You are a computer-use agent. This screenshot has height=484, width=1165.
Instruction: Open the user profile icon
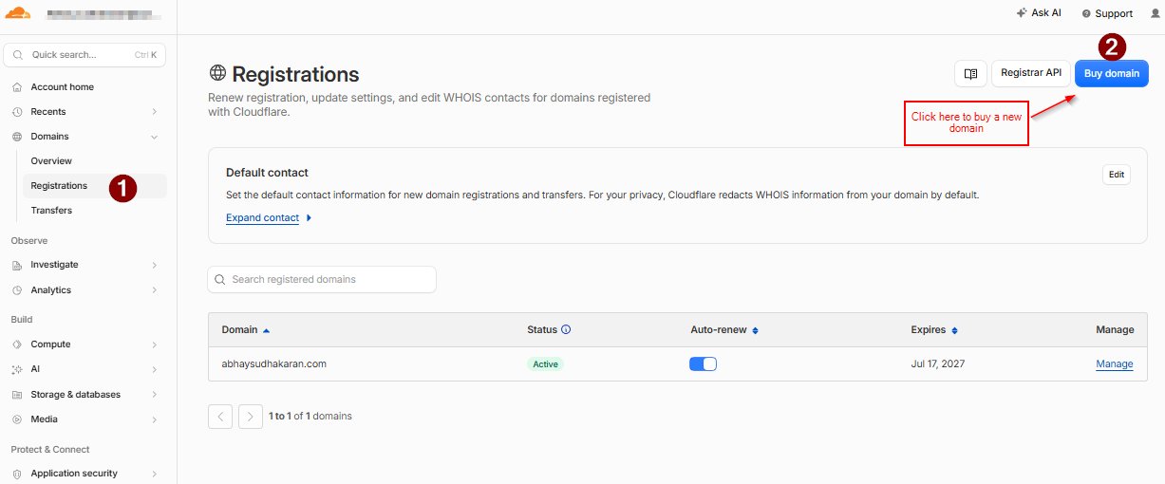[x=1155, y=13]
